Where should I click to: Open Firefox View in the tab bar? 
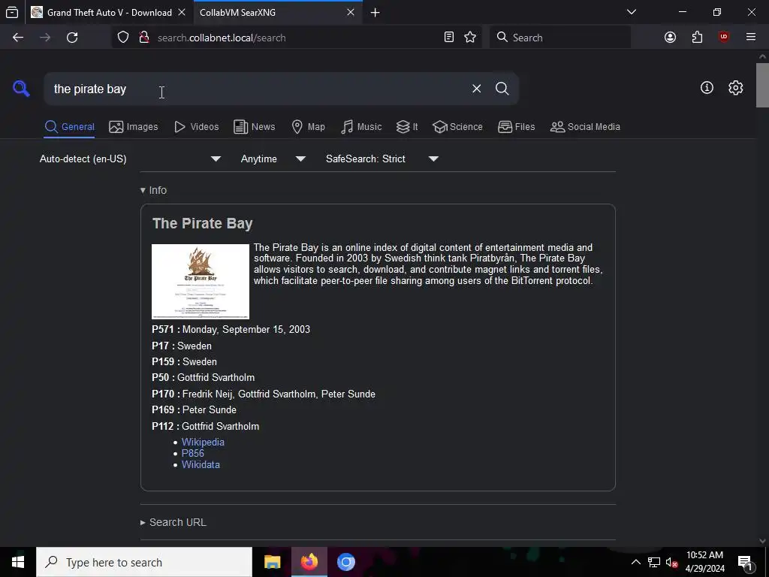12,12
